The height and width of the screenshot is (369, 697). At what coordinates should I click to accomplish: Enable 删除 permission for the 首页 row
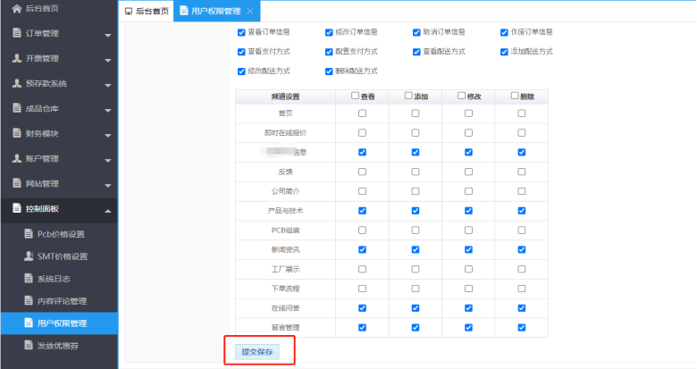tap(522, 113)
